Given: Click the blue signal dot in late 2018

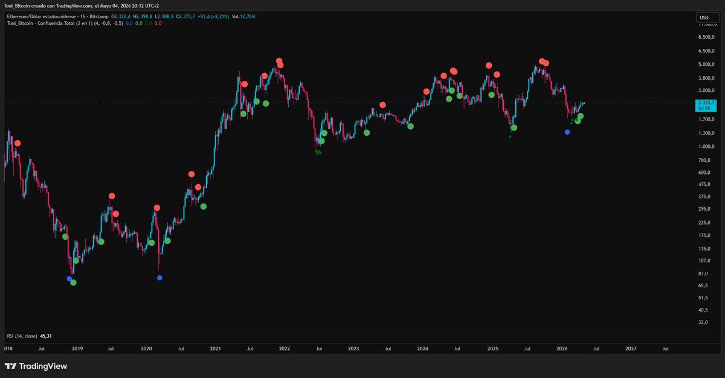Looking at the screenshot, I should pos(69,278).
